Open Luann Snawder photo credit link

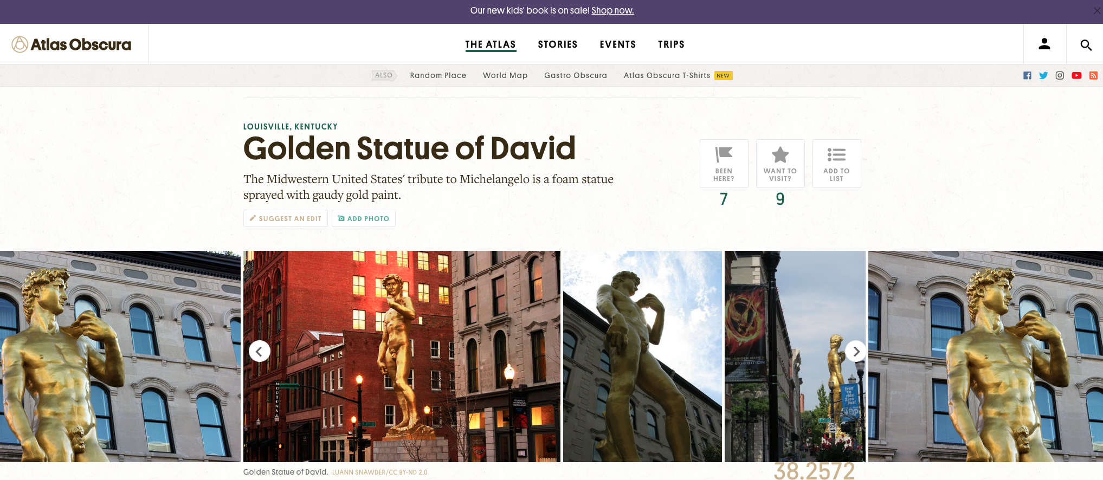coord(380,472)
